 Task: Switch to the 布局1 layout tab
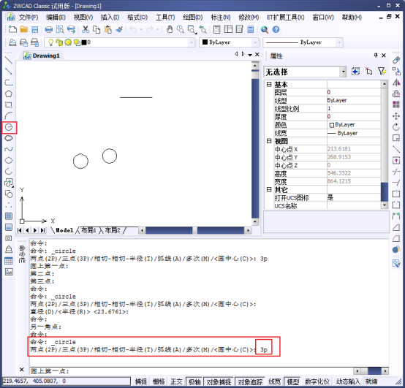pos(88,230)
